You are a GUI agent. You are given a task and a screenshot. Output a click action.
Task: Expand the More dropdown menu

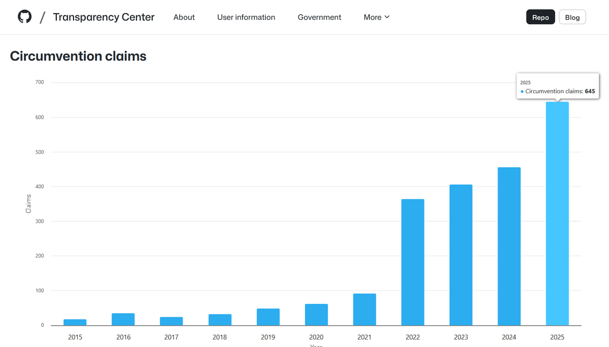(376, 17)
